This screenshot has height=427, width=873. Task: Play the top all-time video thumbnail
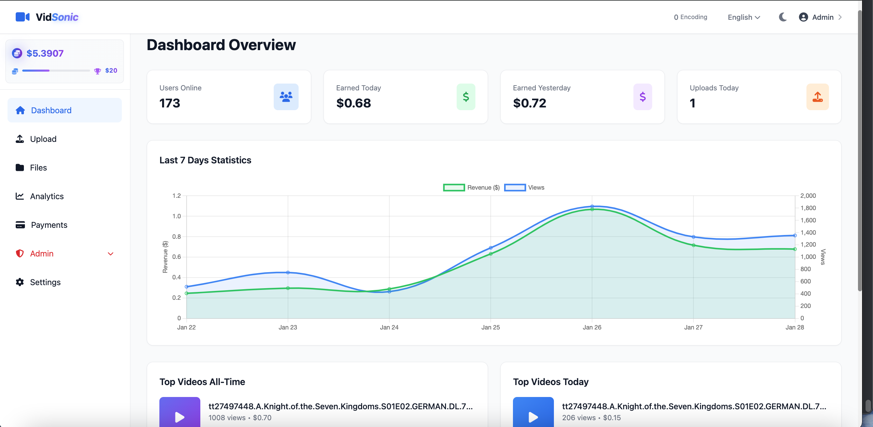pos(180,413)
